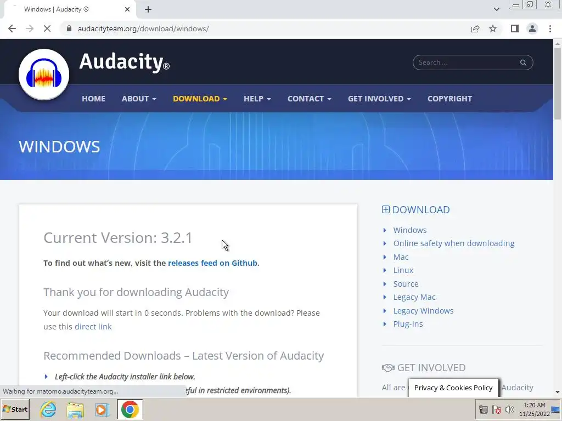Viewport: 562px width, 421px height.
Task: Open Internet Explorer from the taskbar
Action: pyautogui.click(x=48, y=409)
